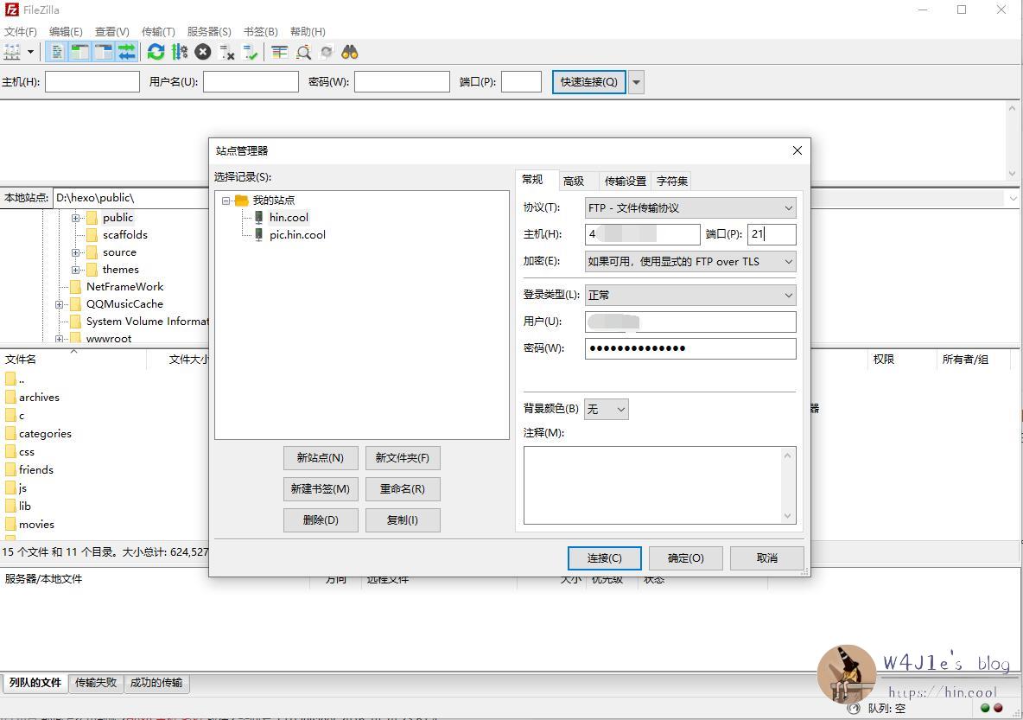Click the refresh file lists icon
The width and height of the screenshot is (1023, 720).
pos(156,52)
